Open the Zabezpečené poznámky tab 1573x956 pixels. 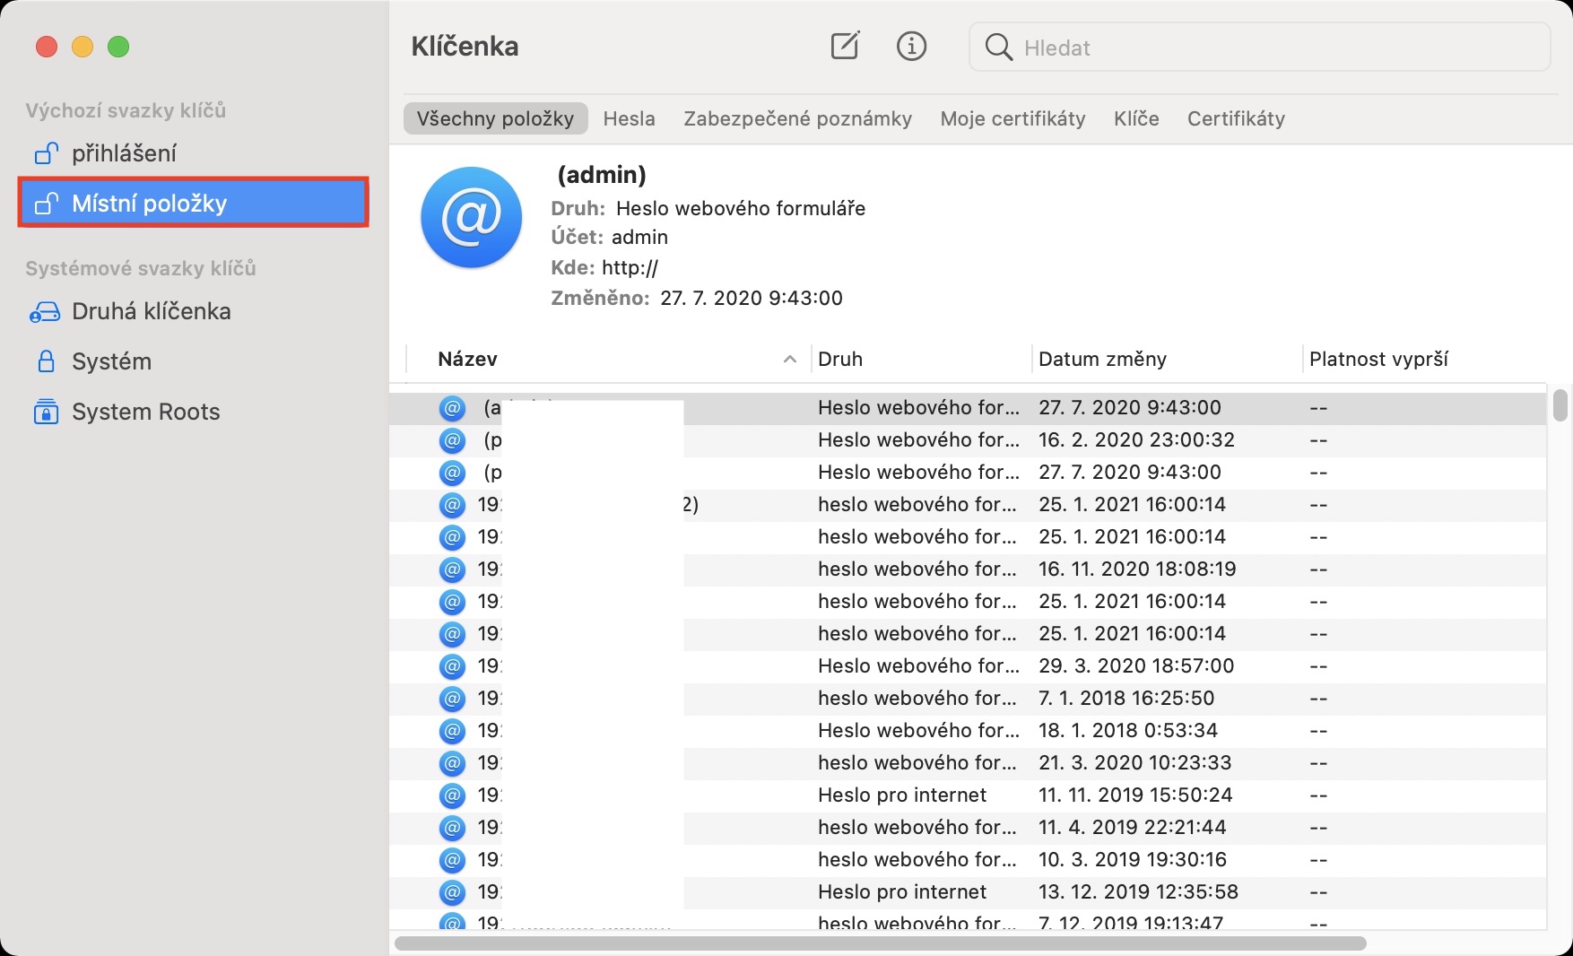[x=797, y=118]
